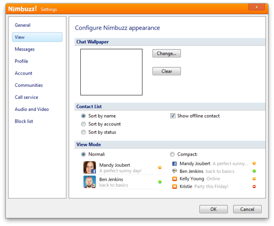Click Nimbuzz icon next to Kristie

point(175,186)
